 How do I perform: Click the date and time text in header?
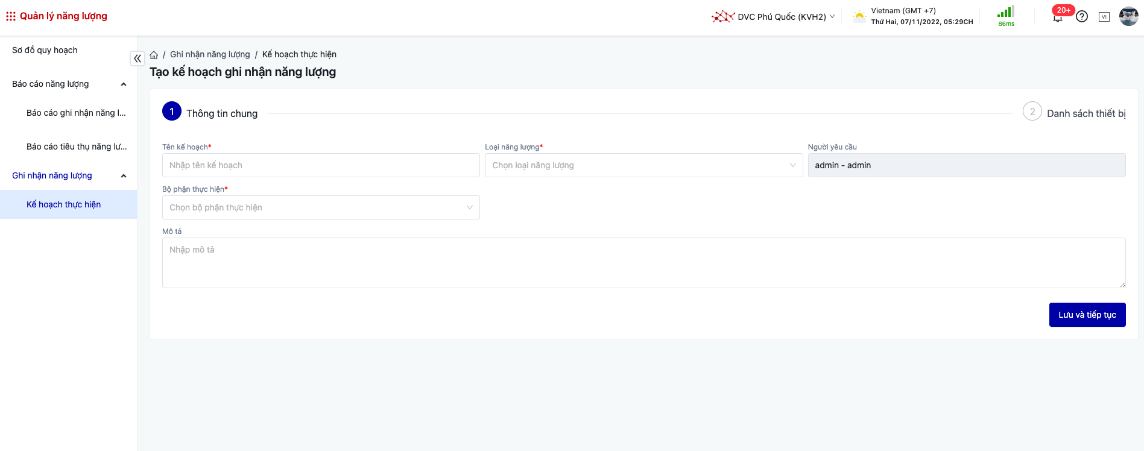click(922, 22)
